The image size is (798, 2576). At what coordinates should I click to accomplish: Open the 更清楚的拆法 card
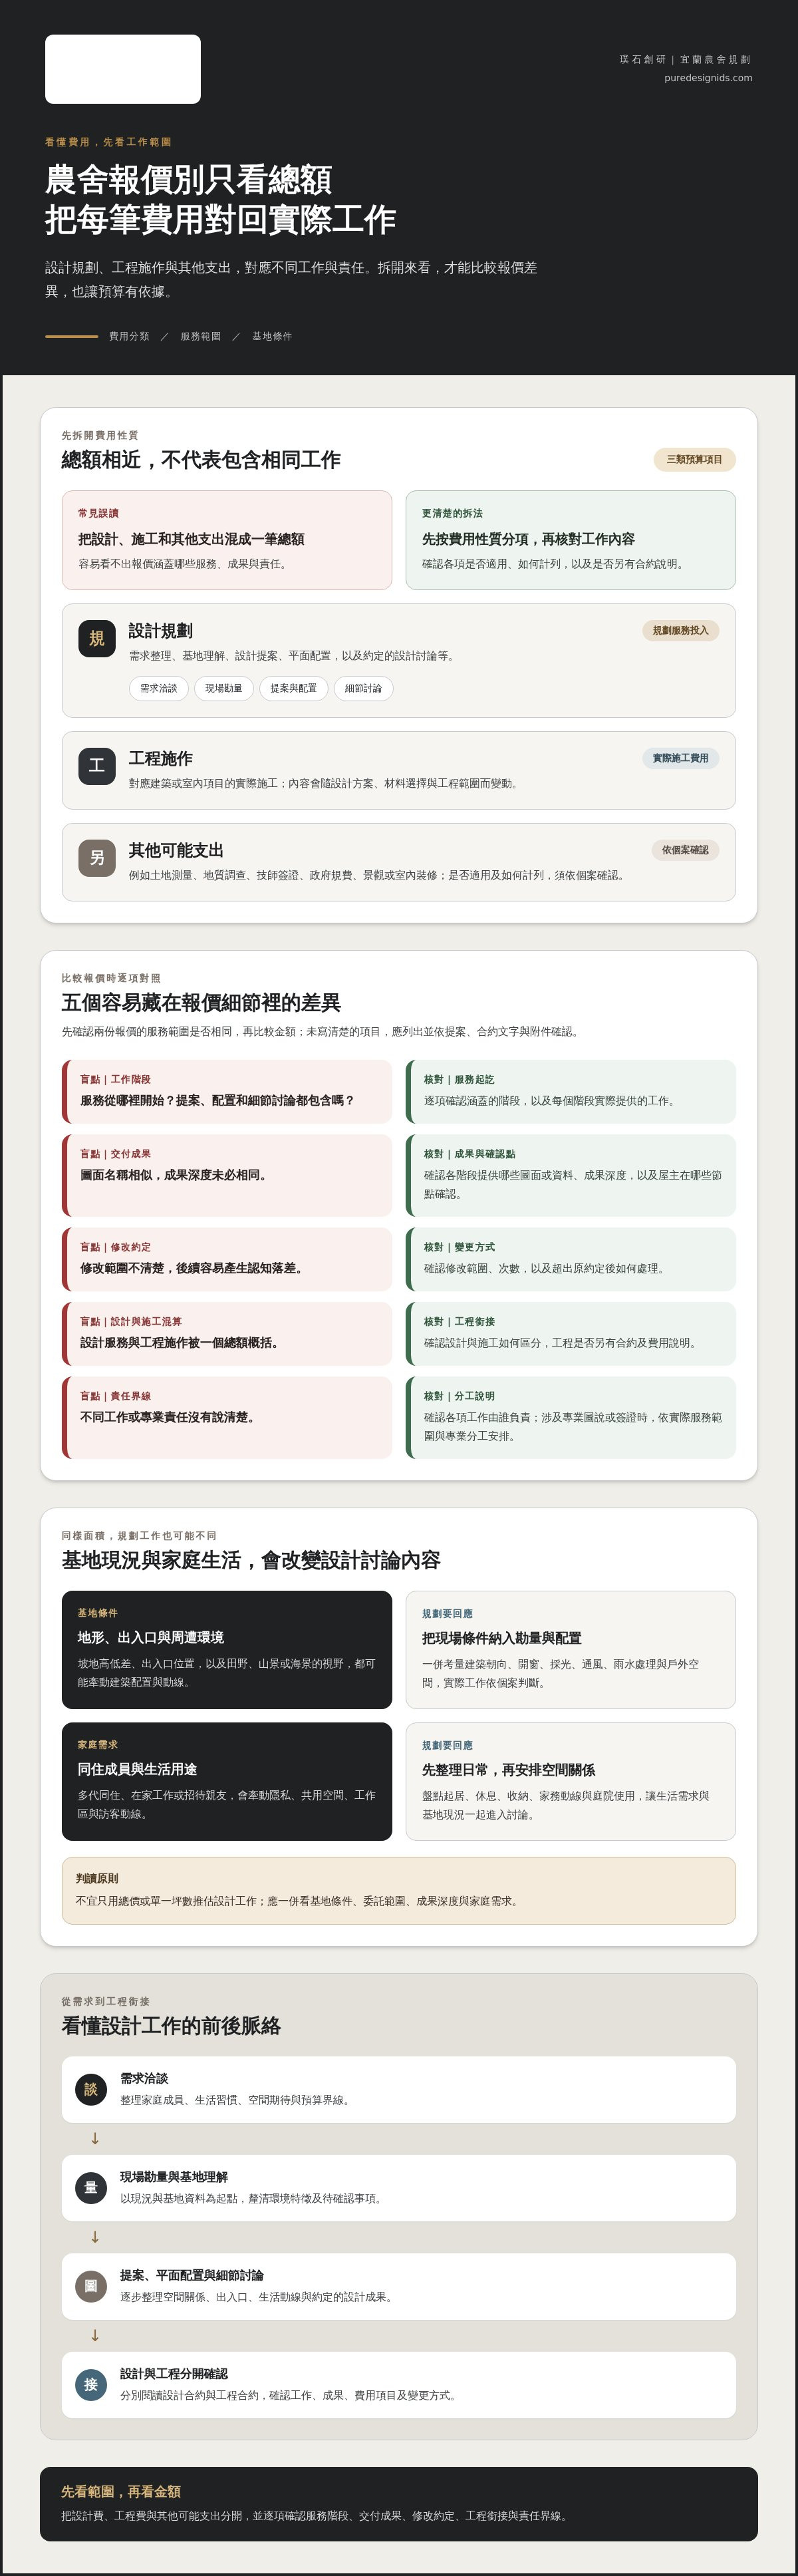click(571, 540)
